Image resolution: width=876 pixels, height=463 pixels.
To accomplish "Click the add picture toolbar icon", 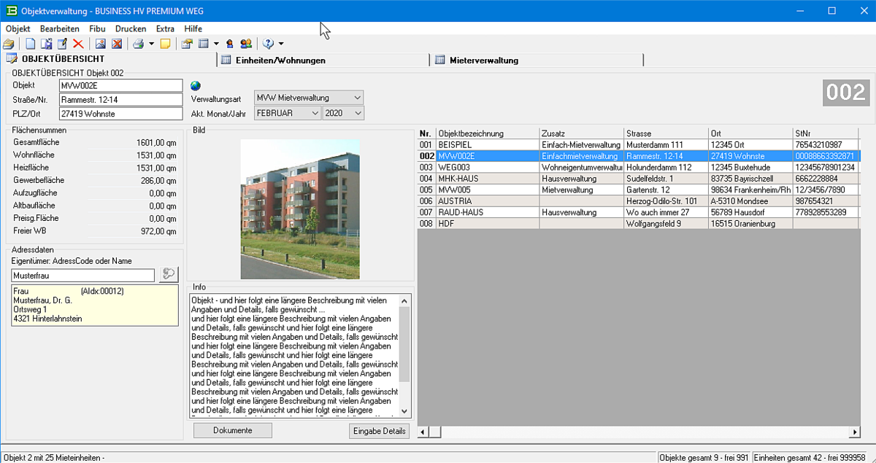I will pyautogui.click(x=101, y=44).
